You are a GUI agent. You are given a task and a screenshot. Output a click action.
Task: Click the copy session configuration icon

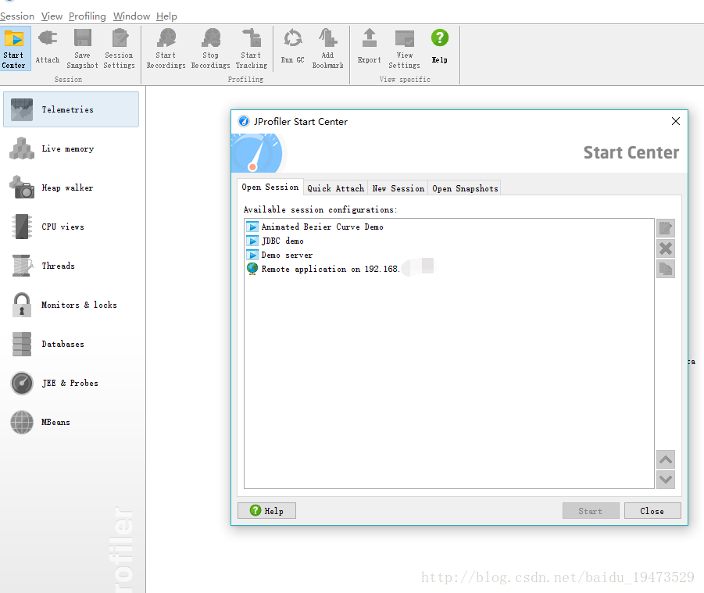coord(666,269)
